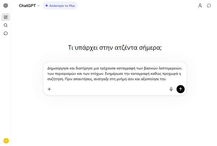Click the ChatGPT logo in the sidebar
Viewport: 217px width, 146px height.
(x=6, y=6)
